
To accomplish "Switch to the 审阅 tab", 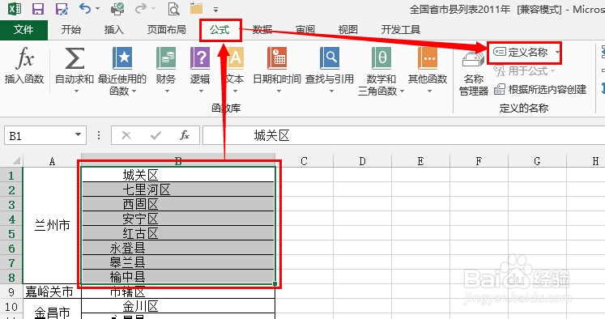I will (x=305, y=30).
